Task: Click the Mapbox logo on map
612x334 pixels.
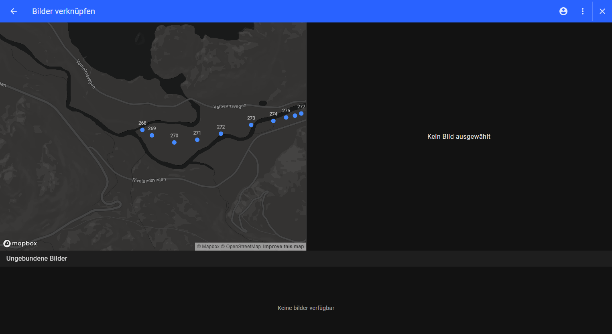Action: pyautogui.click(x=20, y=243)
